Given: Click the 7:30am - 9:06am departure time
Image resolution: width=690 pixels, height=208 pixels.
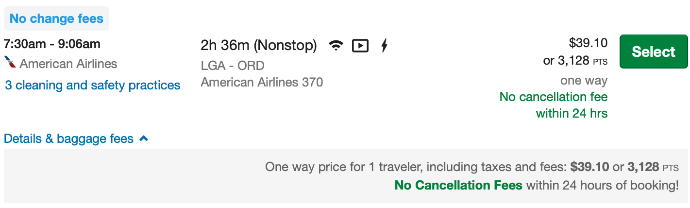Looking at the screenshot, I should [52, 44].
